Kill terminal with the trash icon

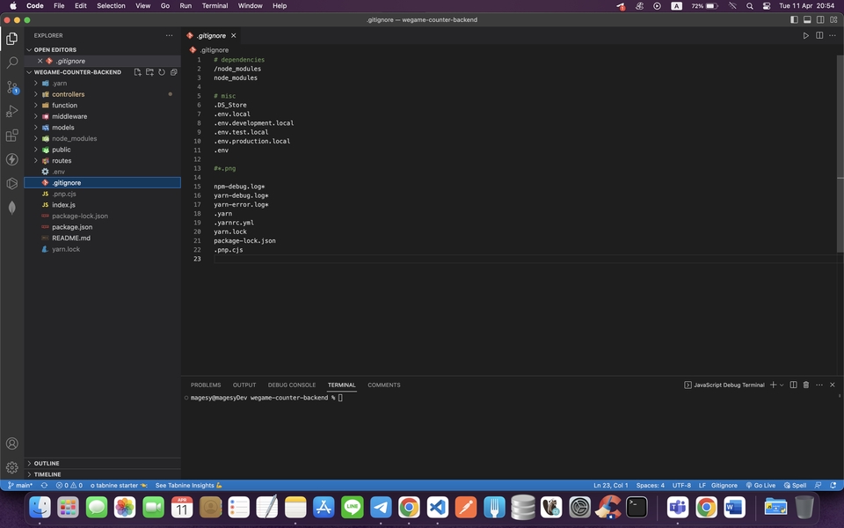[806, 385]
